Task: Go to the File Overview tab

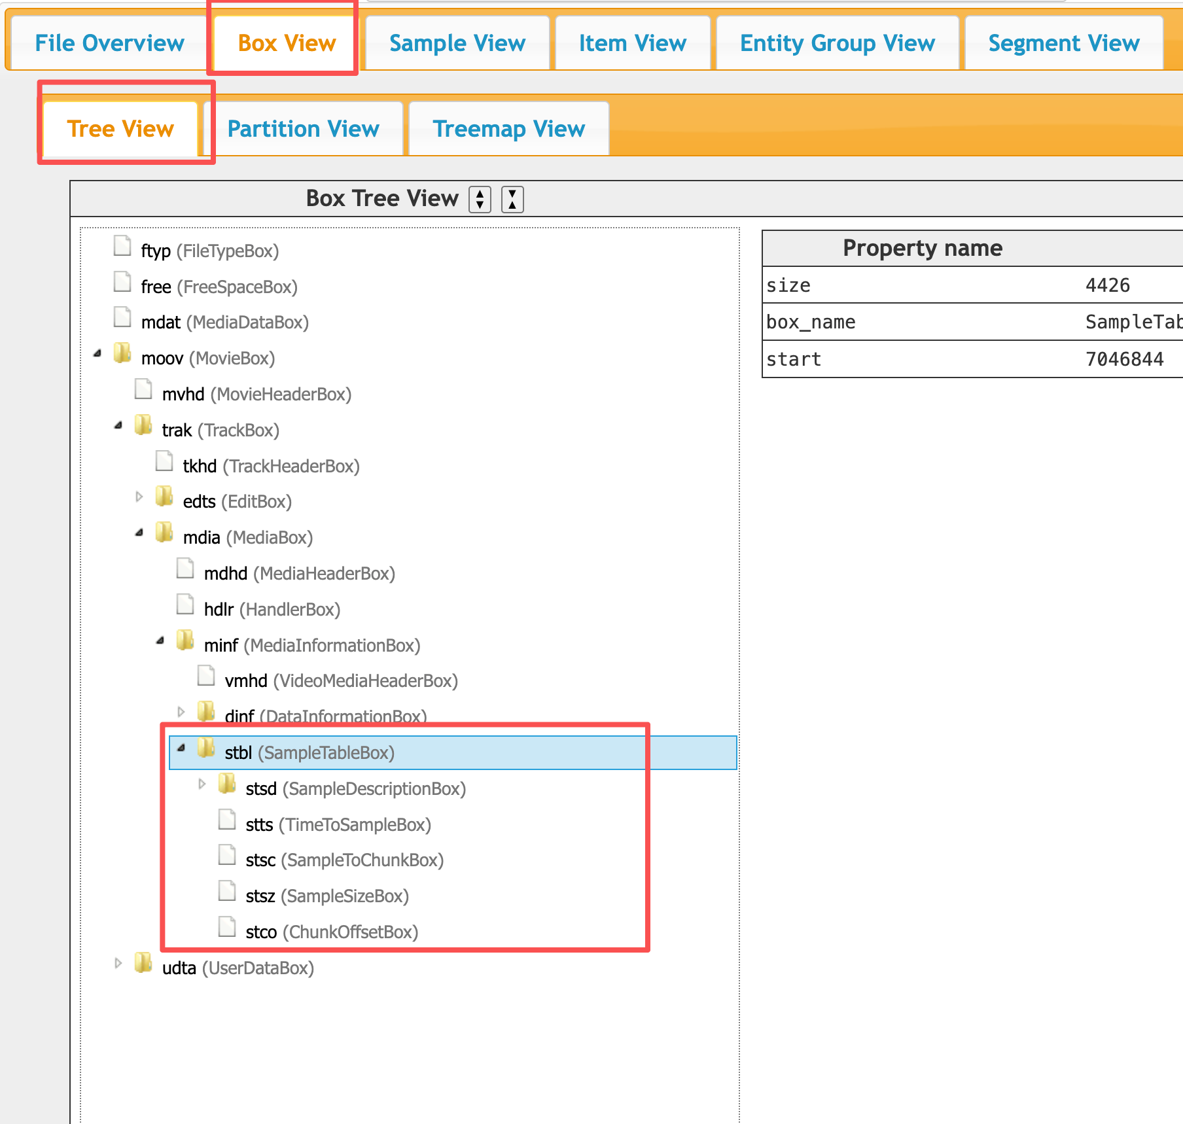Action: (x=109, y=43)
